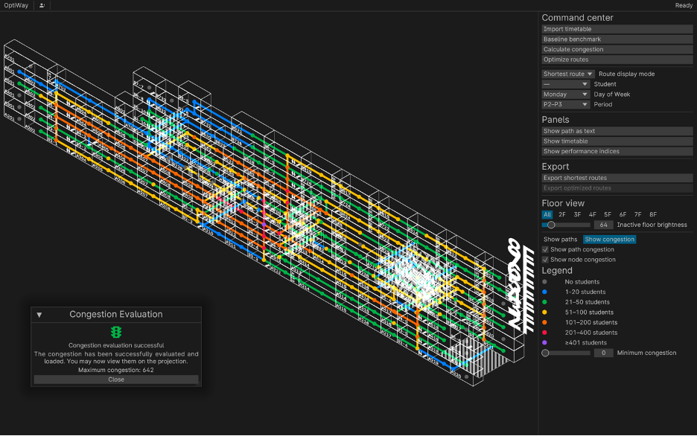Click Baseline benchmark button

tap(617, 39)
